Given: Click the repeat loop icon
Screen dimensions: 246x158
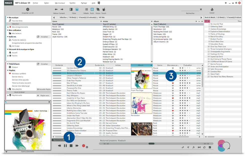Looking at the screenshot, I should click(x=204, y=147).
